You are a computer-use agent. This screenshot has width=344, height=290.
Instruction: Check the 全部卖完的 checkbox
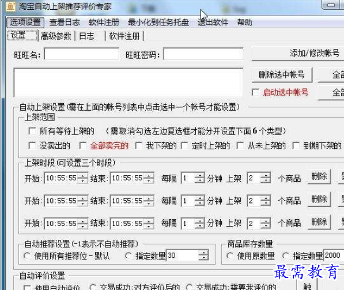coord(83,145)
